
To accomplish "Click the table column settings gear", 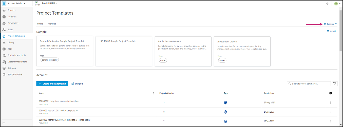I will pos(331,93).
